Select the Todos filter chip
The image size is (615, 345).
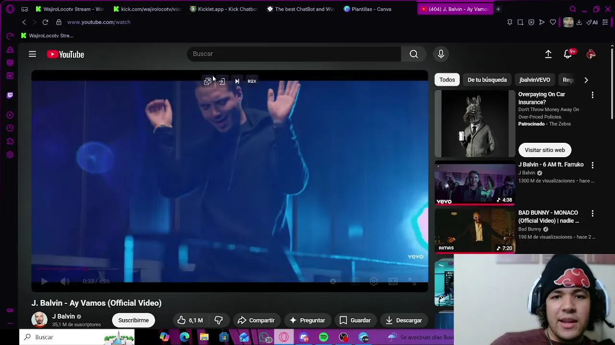pos(447,80)
